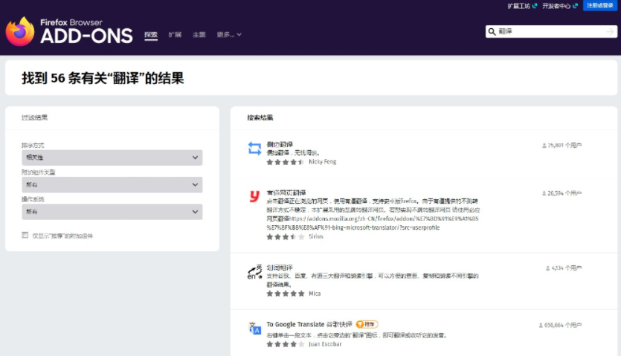Open the red Youdao 'y' add-on icon
Screen dimensions: 621x356
coord(254,196)
